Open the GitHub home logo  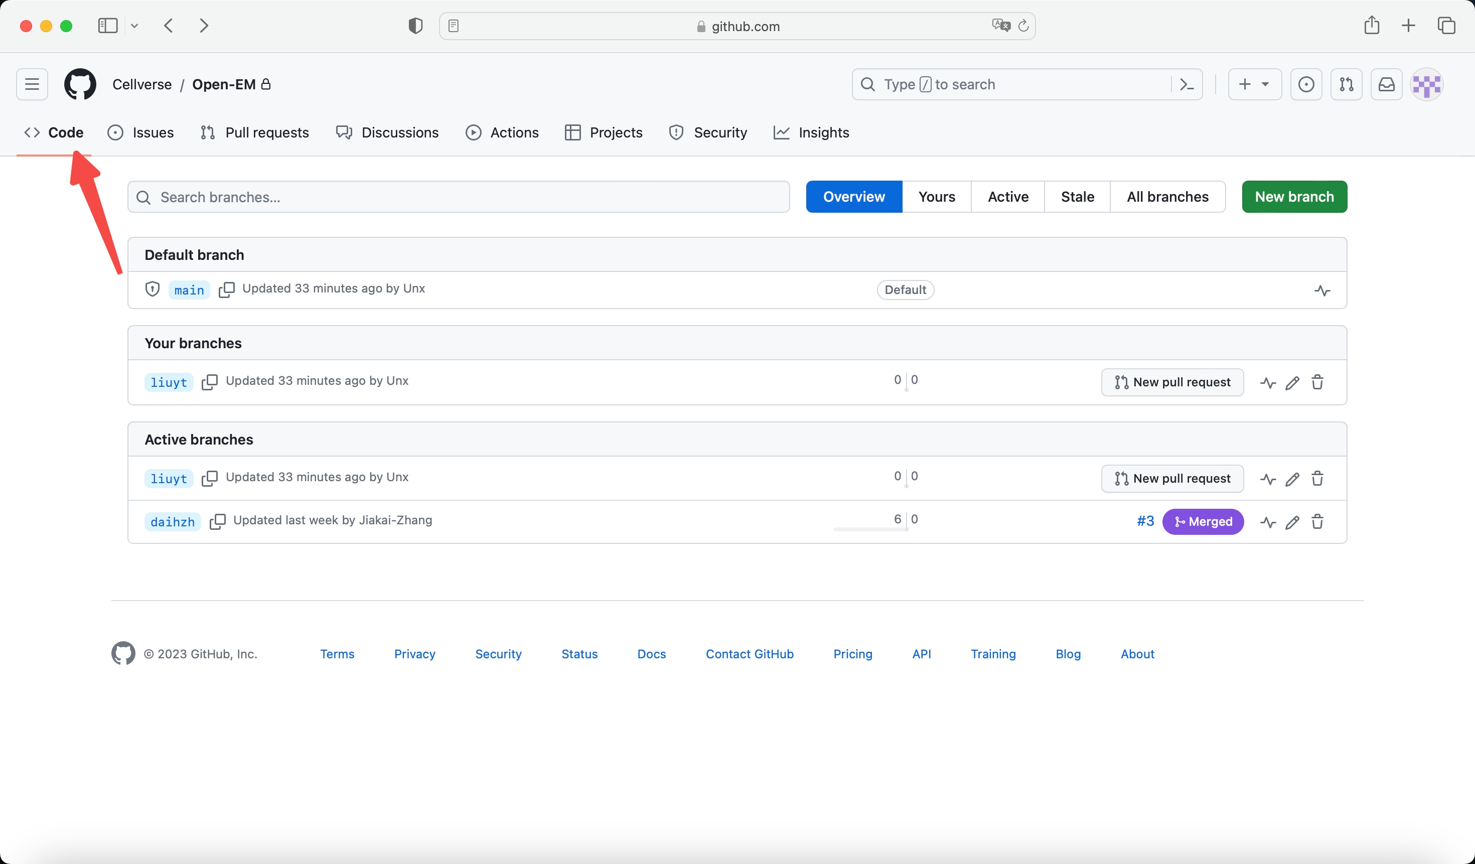point(80,84)
